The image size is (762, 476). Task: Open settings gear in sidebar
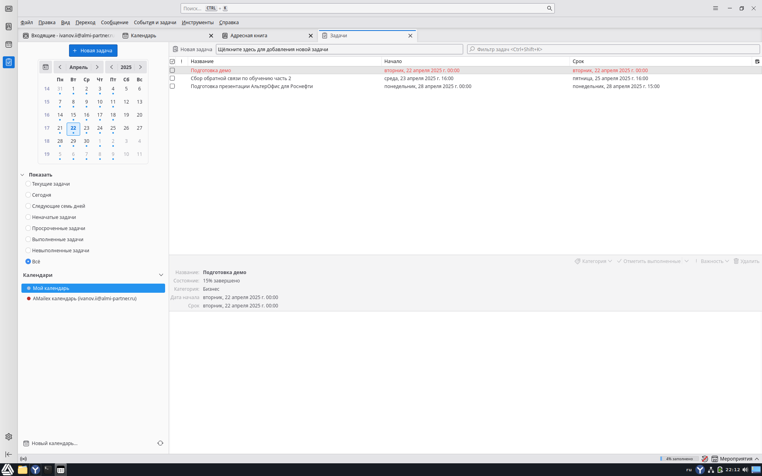point(9,437)
